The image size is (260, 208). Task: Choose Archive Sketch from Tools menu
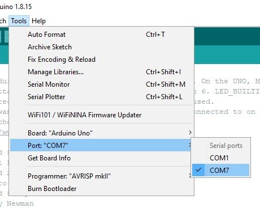click(x=102, y=47)
